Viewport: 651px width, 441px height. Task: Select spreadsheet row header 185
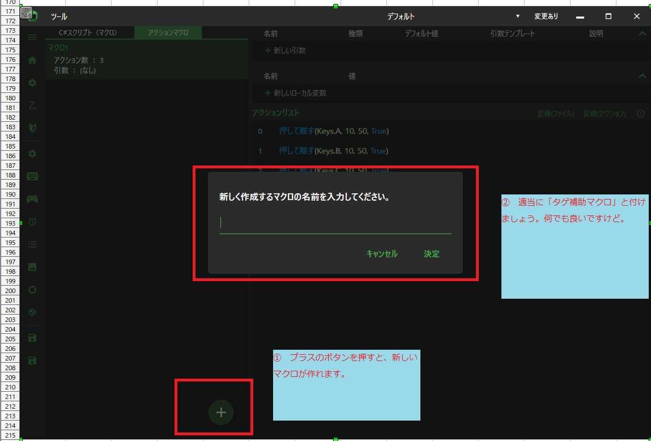(10, 146)
